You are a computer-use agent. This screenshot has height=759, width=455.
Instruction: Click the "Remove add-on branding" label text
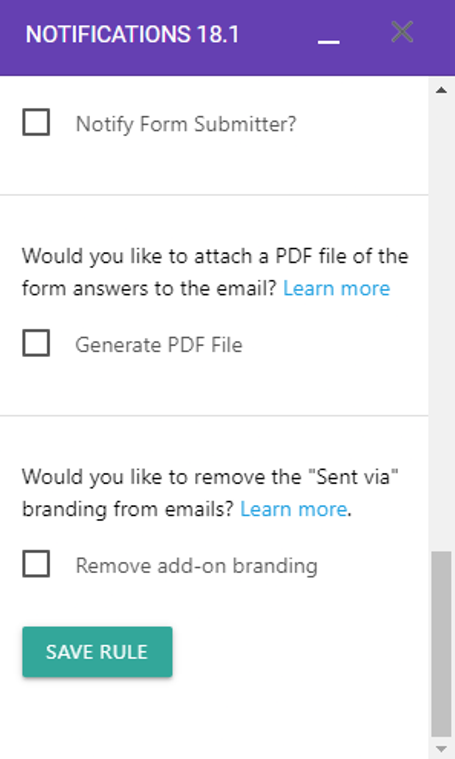tap(197, 565)
